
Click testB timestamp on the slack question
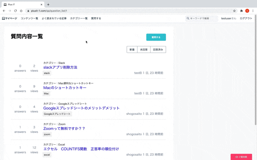pos(149,73)
